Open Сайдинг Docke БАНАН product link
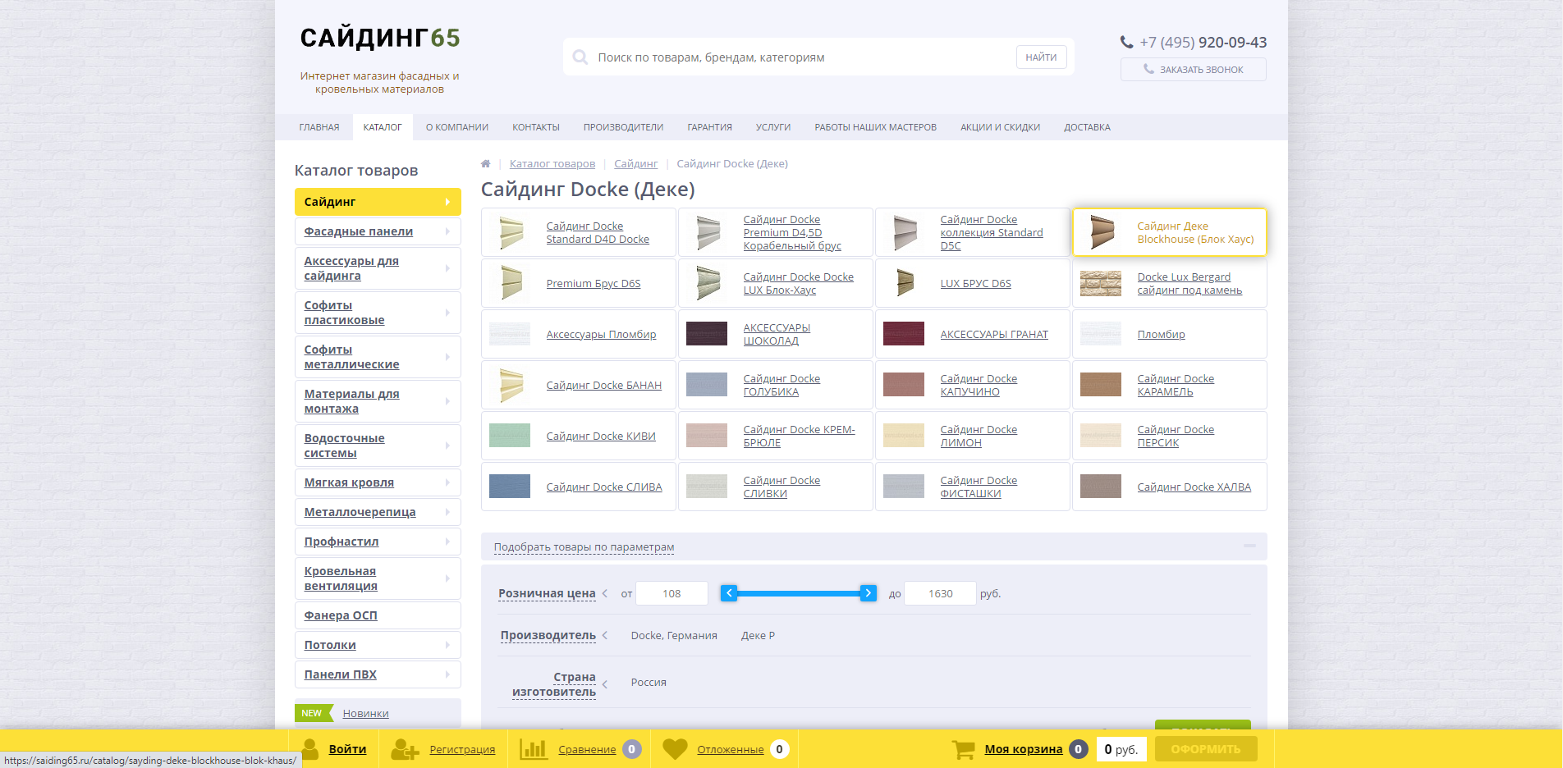 [x=603, y=386]
